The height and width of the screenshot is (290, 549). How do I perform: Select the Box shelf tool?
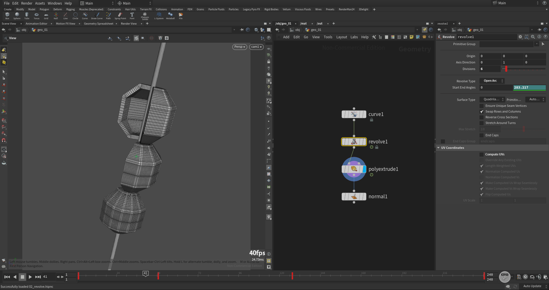point(7,16)
